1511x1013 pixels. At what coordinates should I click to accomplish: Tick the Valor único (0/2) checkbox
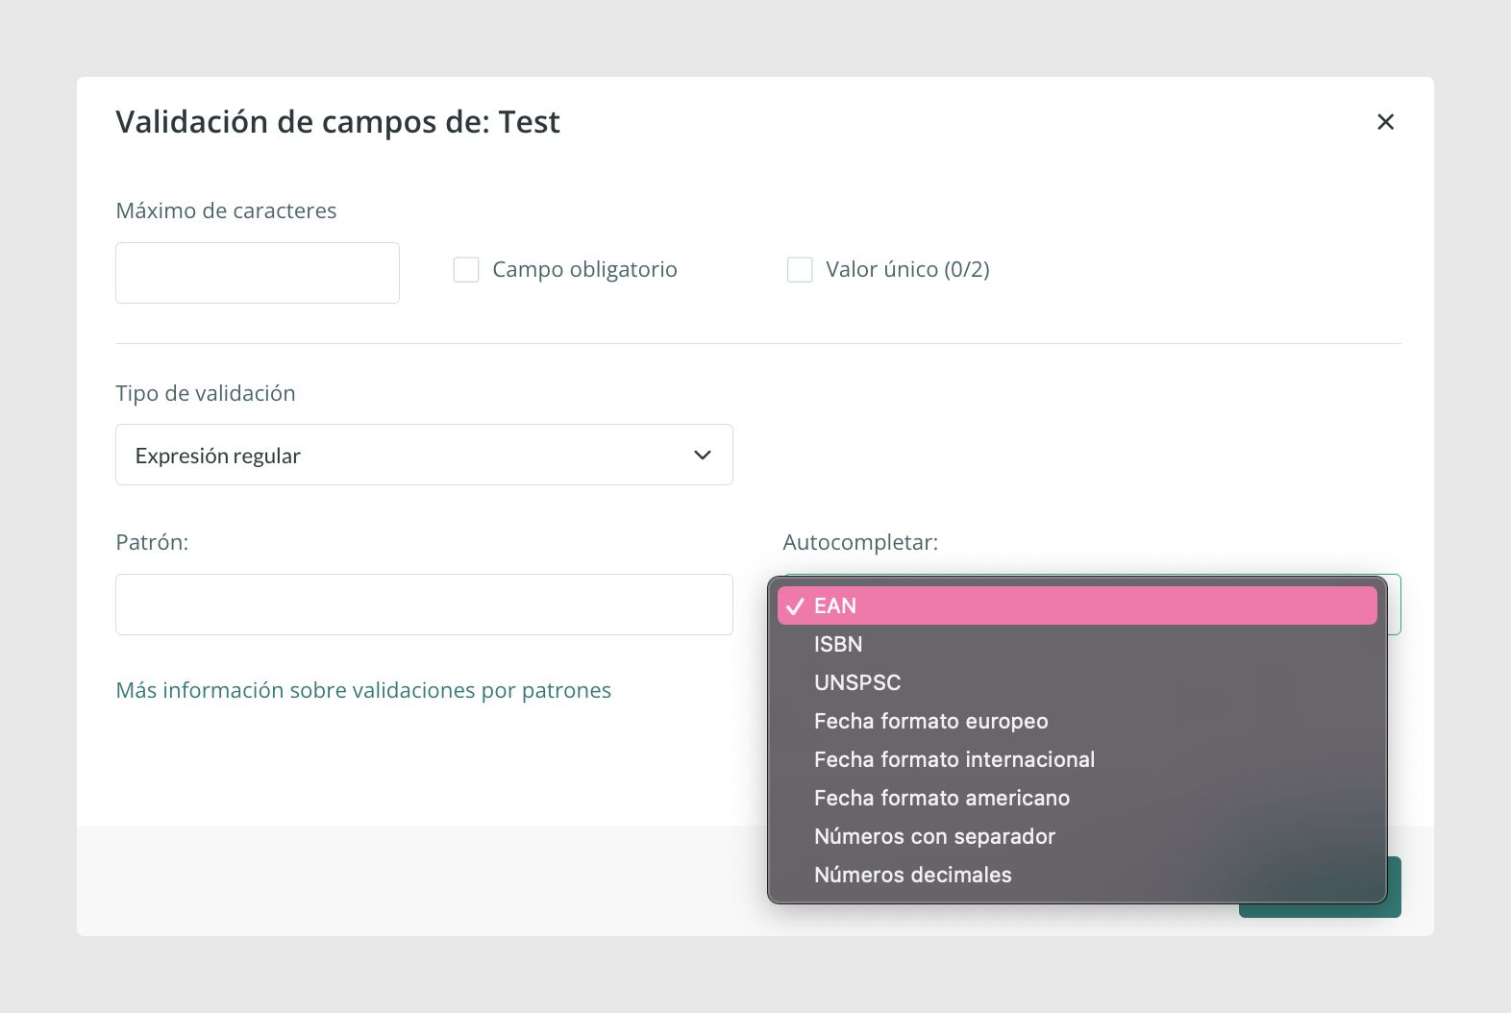[800, 269]
